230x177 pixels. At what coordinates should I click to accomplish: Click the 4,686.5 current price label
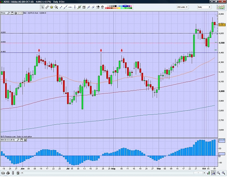pyautogui.click(x=222, y=25)
